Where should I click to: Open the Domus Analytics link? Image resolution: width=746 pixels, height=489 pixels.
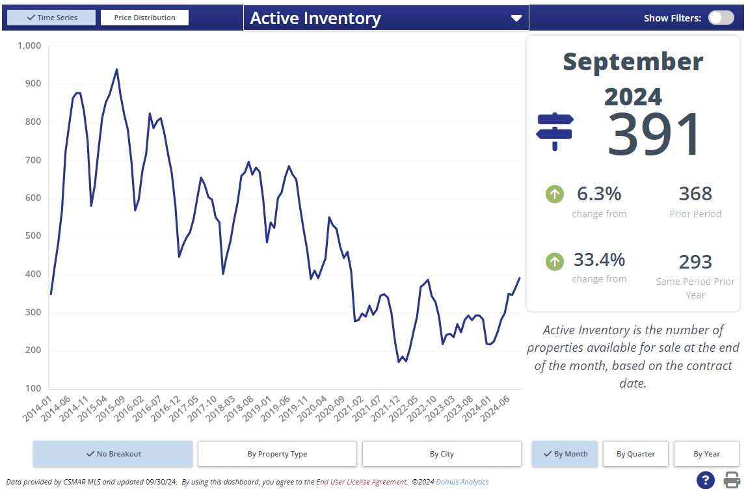coord(462,482)
